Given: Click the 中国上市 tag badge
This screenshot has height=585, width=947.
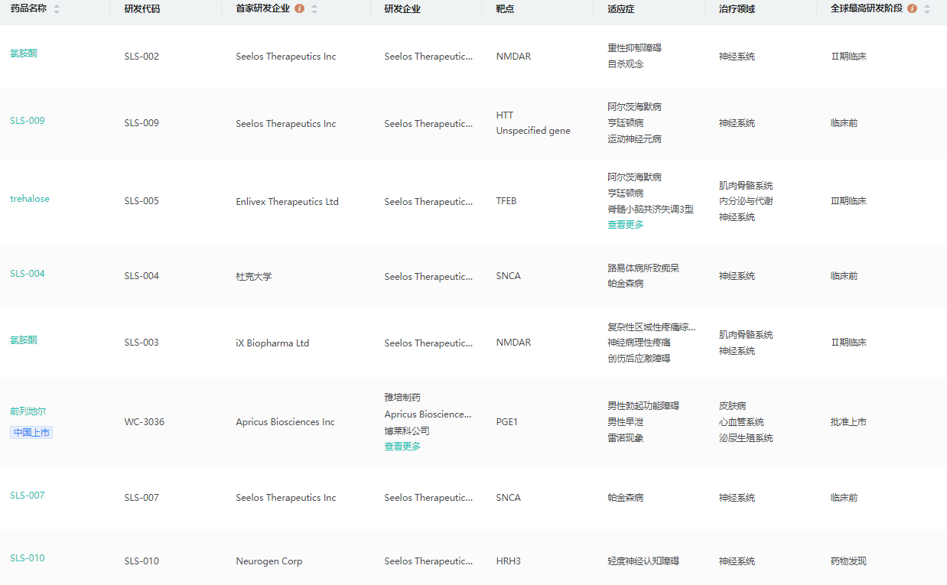Looking at the screenshot, I should point(31,433).
